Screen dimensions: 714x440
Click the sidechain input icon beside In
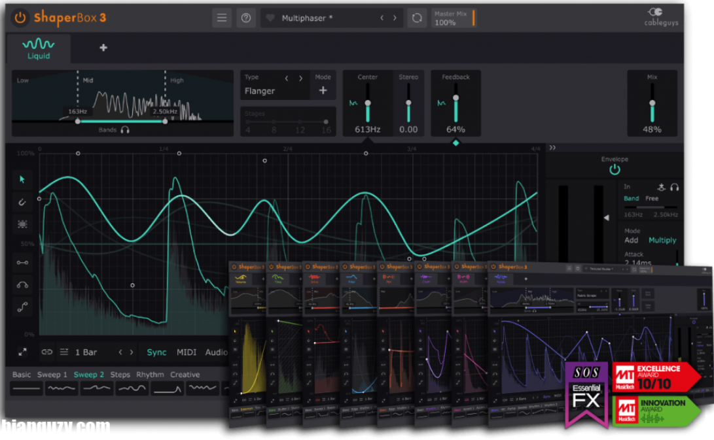(x=661, y=187)
